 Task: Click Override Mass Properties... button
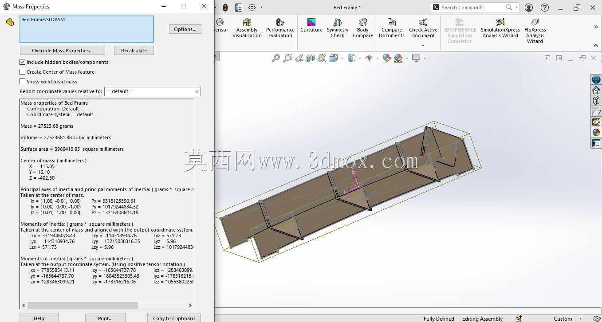(x=63, y=51)
